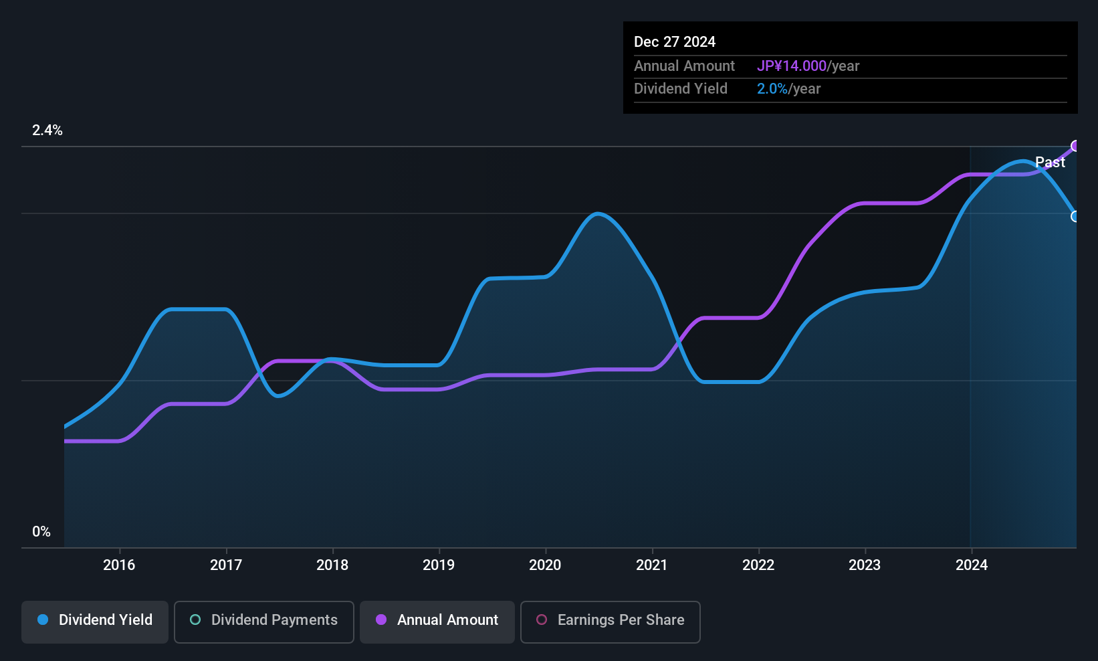Click the purple Annual Amount legend dot

(381, 620)
